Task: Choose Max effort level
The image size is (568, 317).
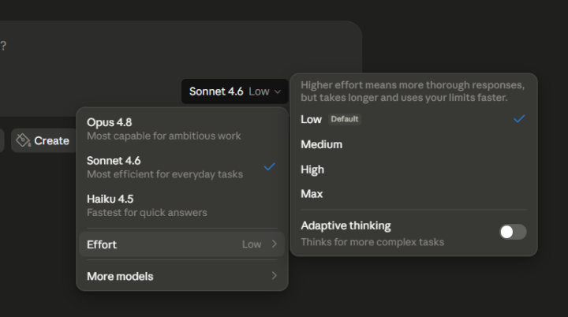Action: tap(413, 194)
